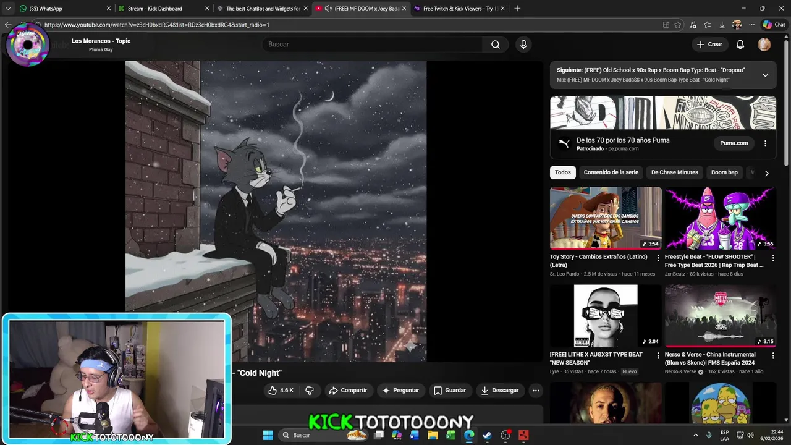791x445 pixels.
Task: Open Windows Start menu
Action: [268, 435]
